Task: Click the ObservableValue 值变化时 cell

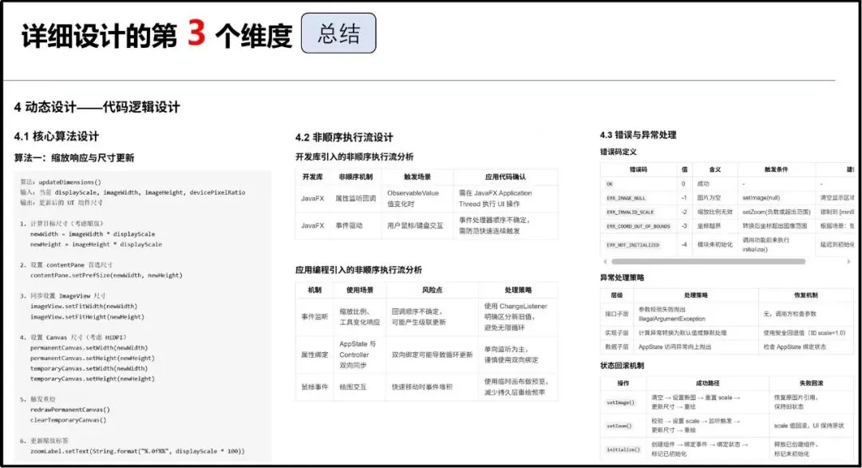Action: [x=413, y=199]
